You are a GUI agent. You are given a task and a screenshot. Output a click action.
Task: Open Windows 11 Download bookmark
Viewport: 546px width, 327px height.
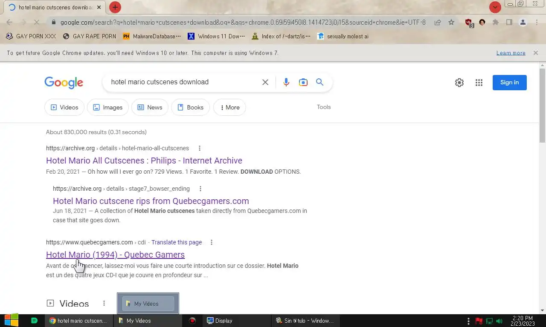coord(216,36)
